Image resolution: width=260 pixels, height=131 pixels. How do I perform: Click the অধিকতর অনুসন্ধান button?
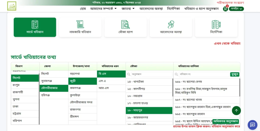[225, 121]
